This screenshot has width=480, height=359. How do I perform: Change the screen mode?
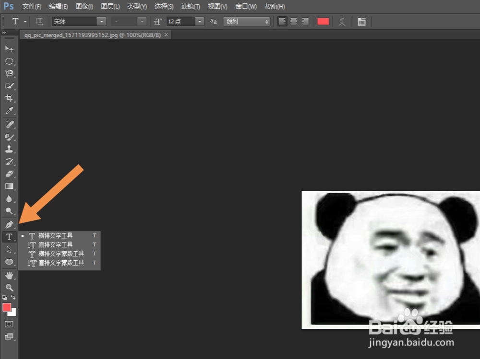9,336
